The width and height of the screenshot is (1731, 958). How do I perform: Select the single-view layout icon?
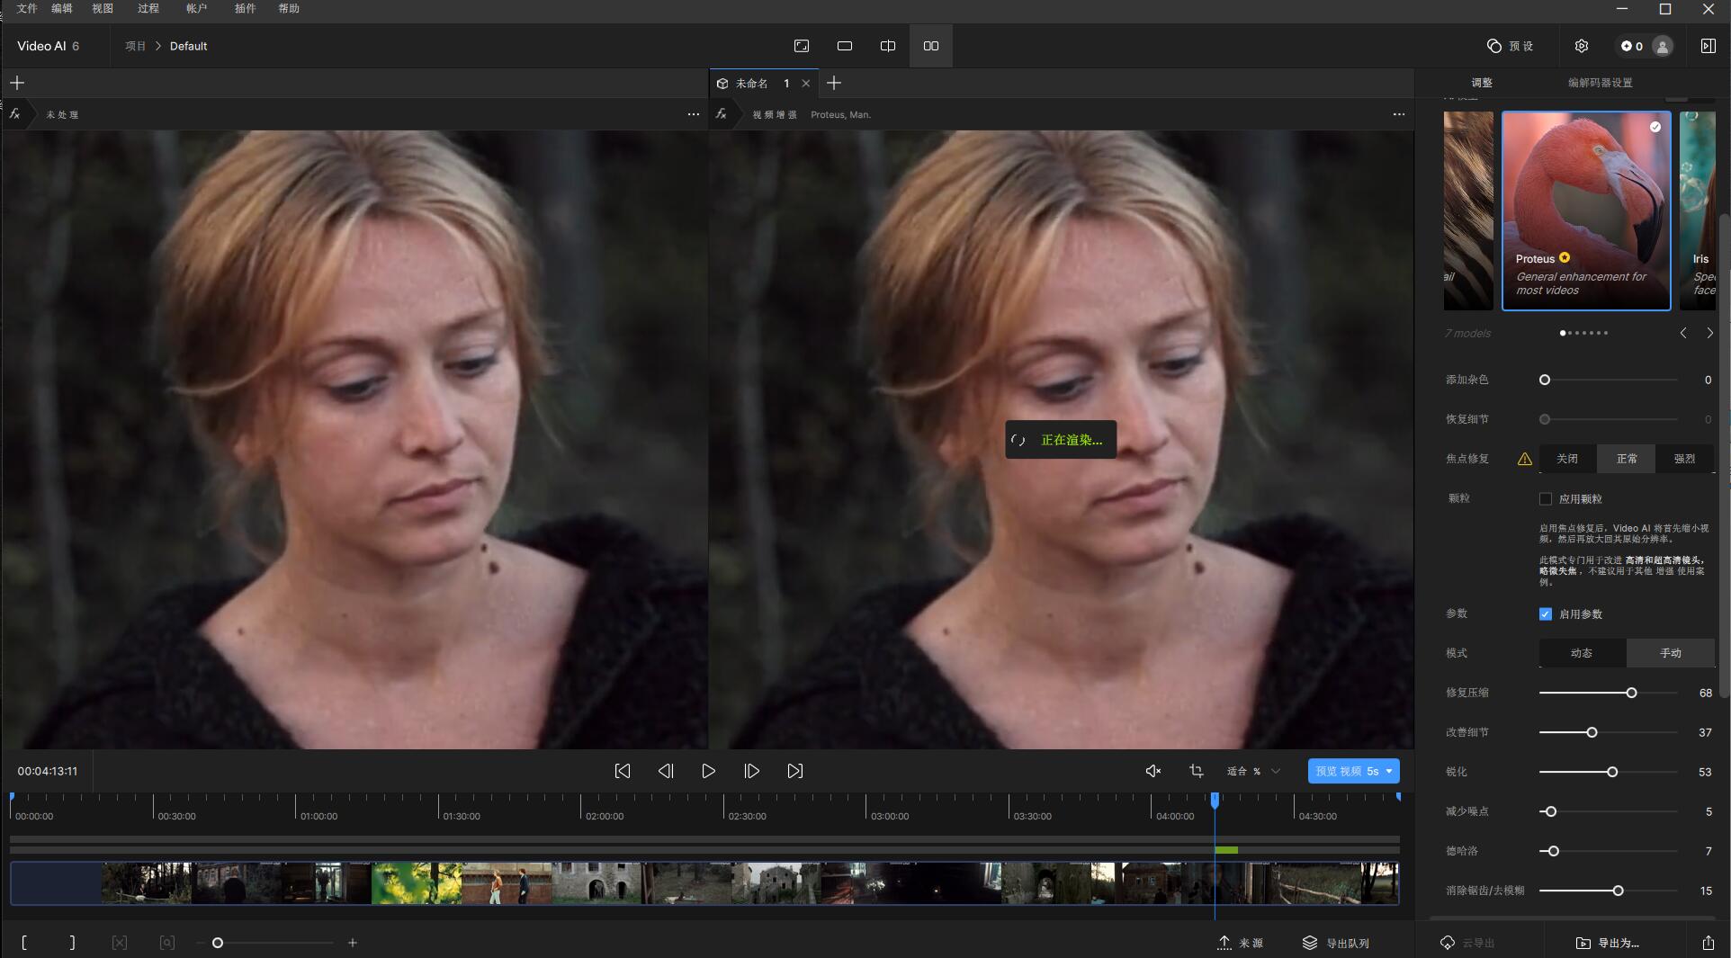tap(845, 46)
